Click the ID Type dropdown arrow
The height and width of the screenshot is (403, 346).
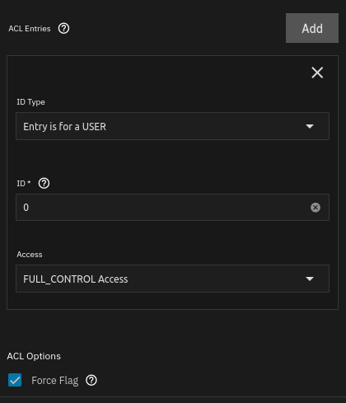pos(310,126)
